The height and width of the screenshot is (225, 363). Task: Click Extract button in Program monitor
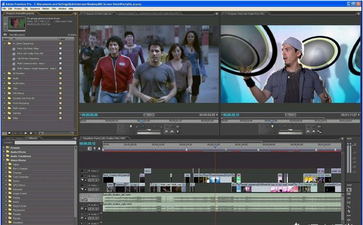coord(313,131)
